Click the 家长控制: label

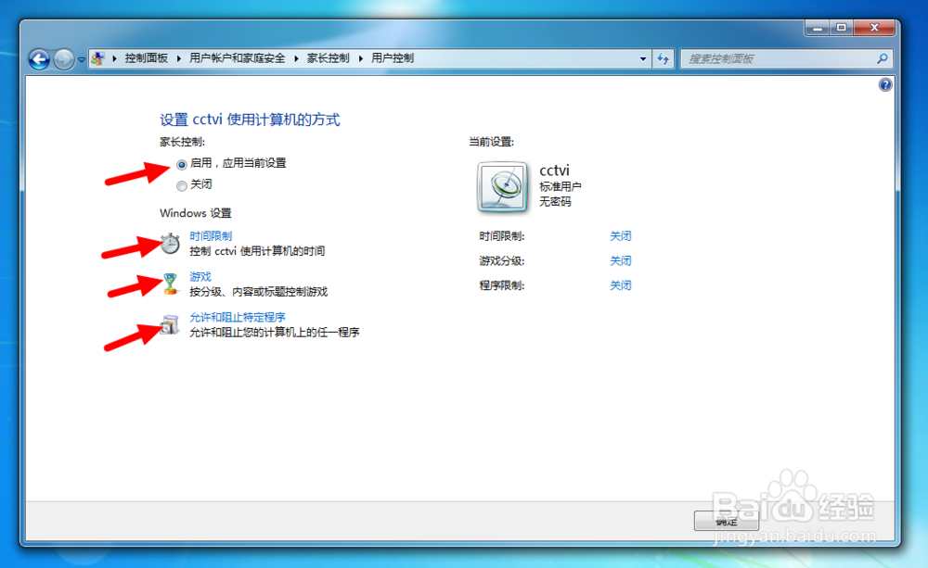point(182,142)
